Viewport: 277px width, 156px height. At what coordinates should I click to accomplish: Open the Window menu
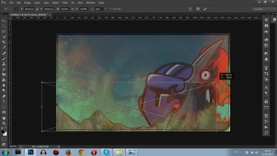(x=91, y=3)
